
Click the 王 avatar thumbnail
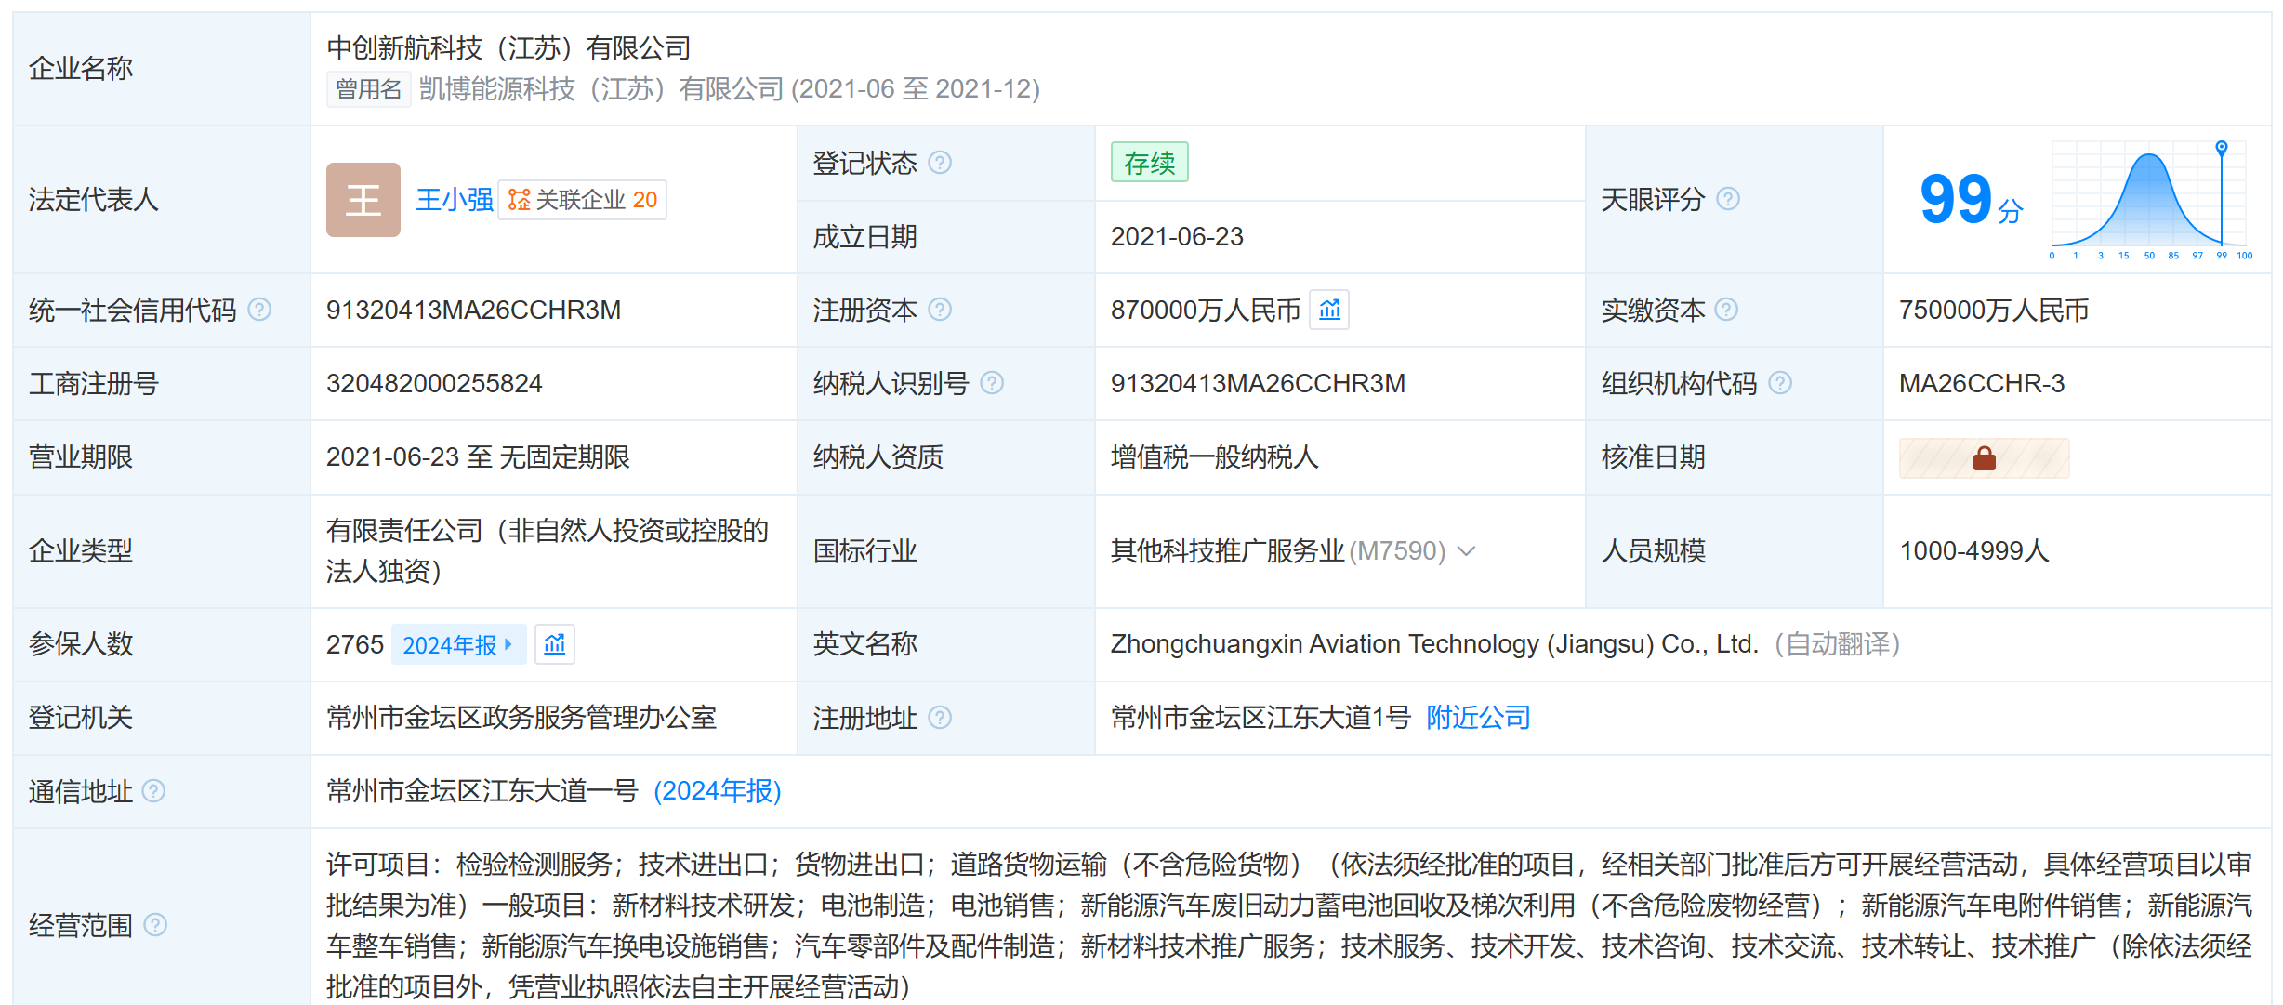[363, 200]
